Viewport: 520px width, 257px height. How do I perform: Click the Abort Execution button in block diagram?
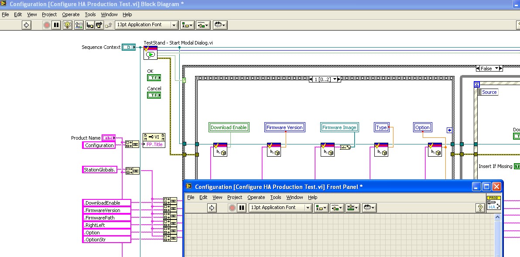pyautogui.click(x=47, y=25)
